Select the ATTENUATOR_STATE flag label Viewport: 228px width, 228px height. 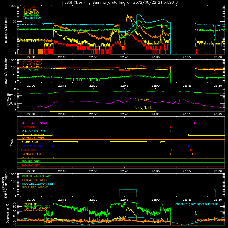[x=34, y=123]
